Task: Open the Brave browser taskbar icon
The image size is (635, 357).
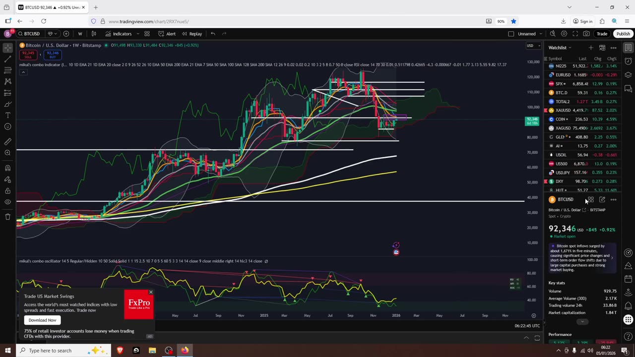Action: click(120, 351)
